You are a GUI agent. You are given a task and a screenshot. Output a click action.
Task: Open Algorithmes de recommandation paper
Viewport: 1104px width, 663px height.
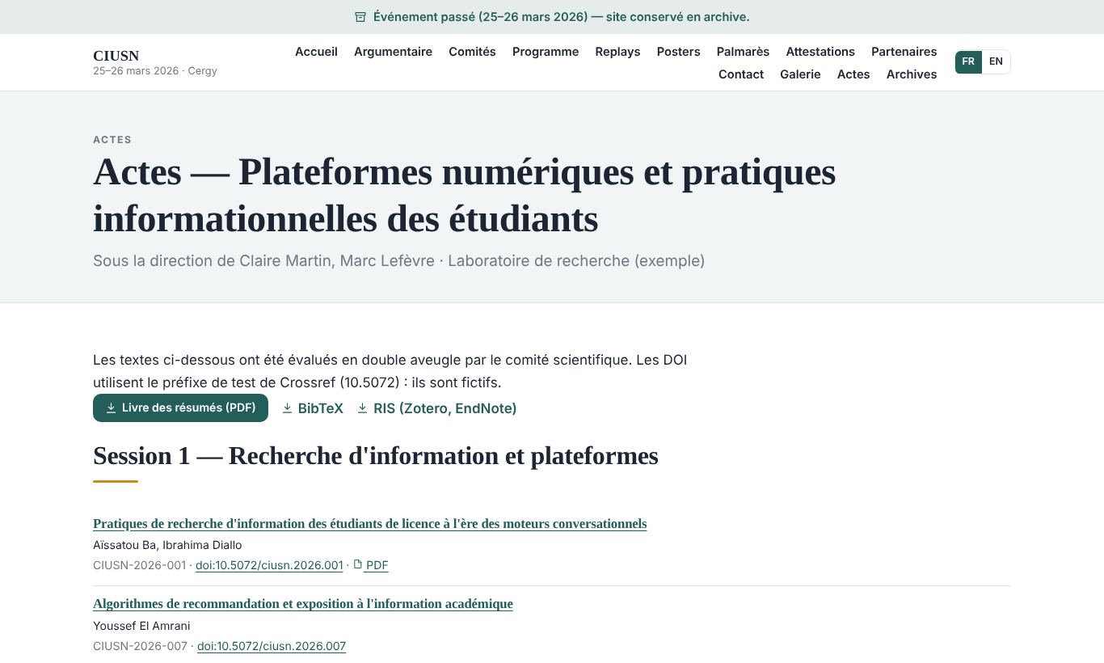[303, 604]
